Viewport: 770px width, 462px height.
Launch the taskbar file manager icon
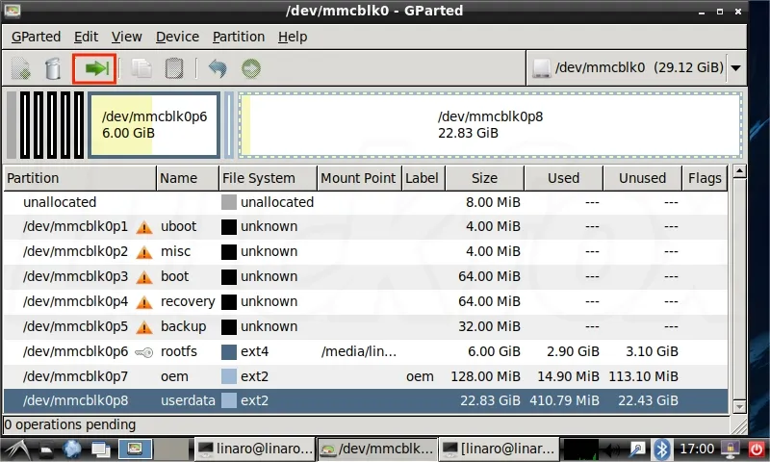(45, 449)
